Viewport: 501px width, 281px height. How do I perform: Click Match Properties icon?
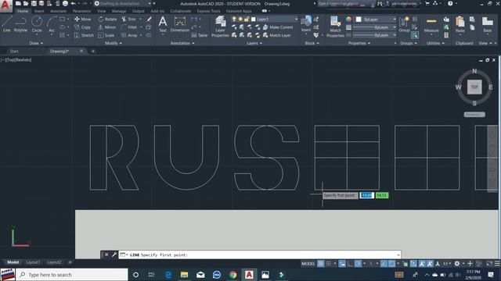(x=335, y=27)
